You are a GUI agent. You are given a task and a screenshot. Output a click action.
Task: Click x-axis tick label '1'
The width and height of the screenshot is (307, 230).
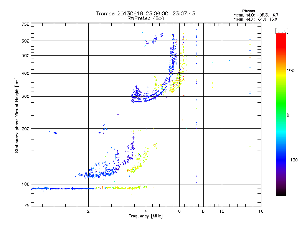[x=31, y=211]
